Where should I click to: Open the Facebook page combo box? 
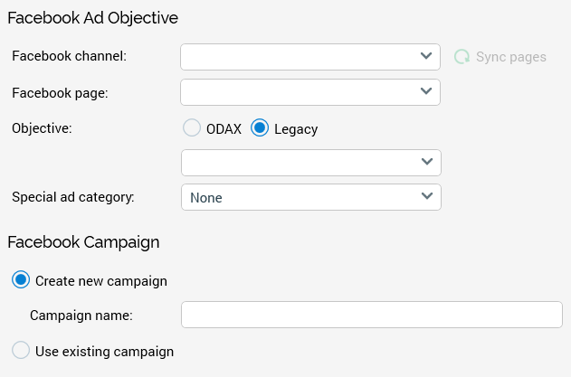[x=299, y=92]
